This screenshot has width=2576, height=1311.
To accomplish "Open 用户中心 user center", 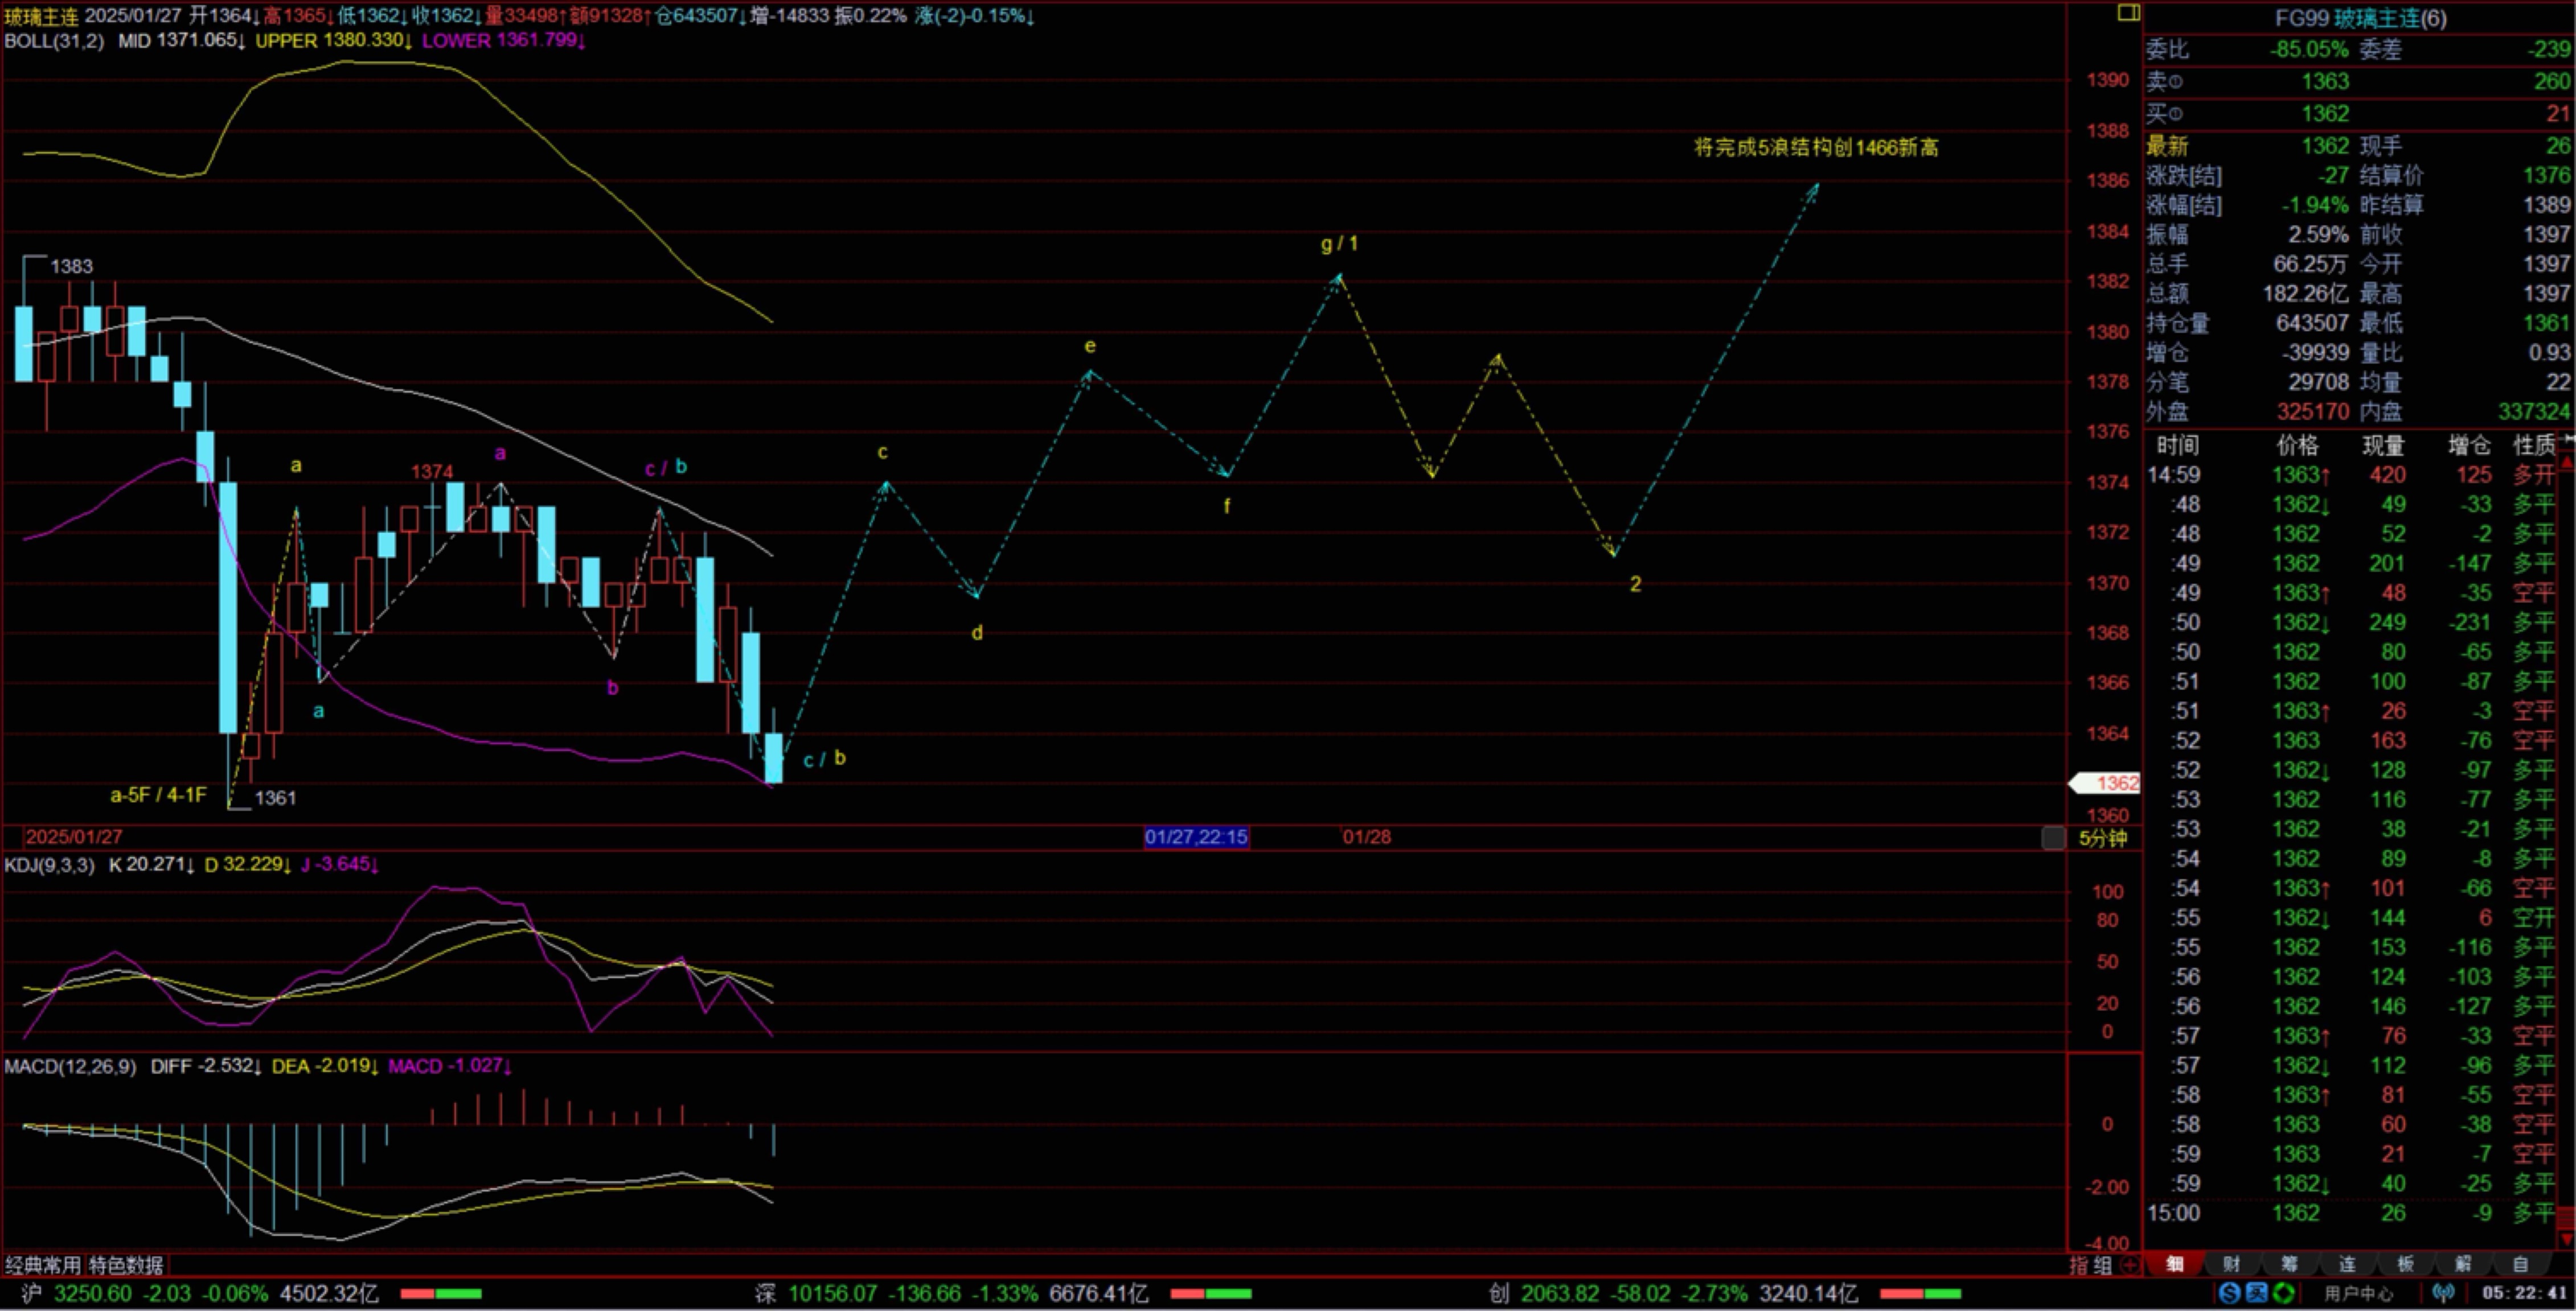I will tap(2358, 1293).
